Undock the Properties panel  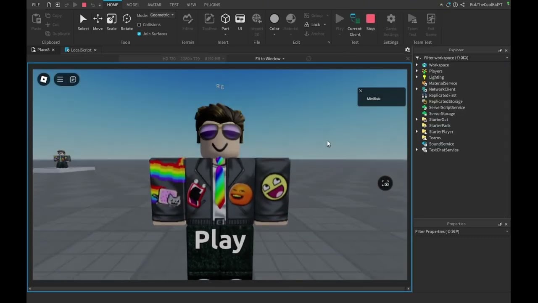coord(500,224)
